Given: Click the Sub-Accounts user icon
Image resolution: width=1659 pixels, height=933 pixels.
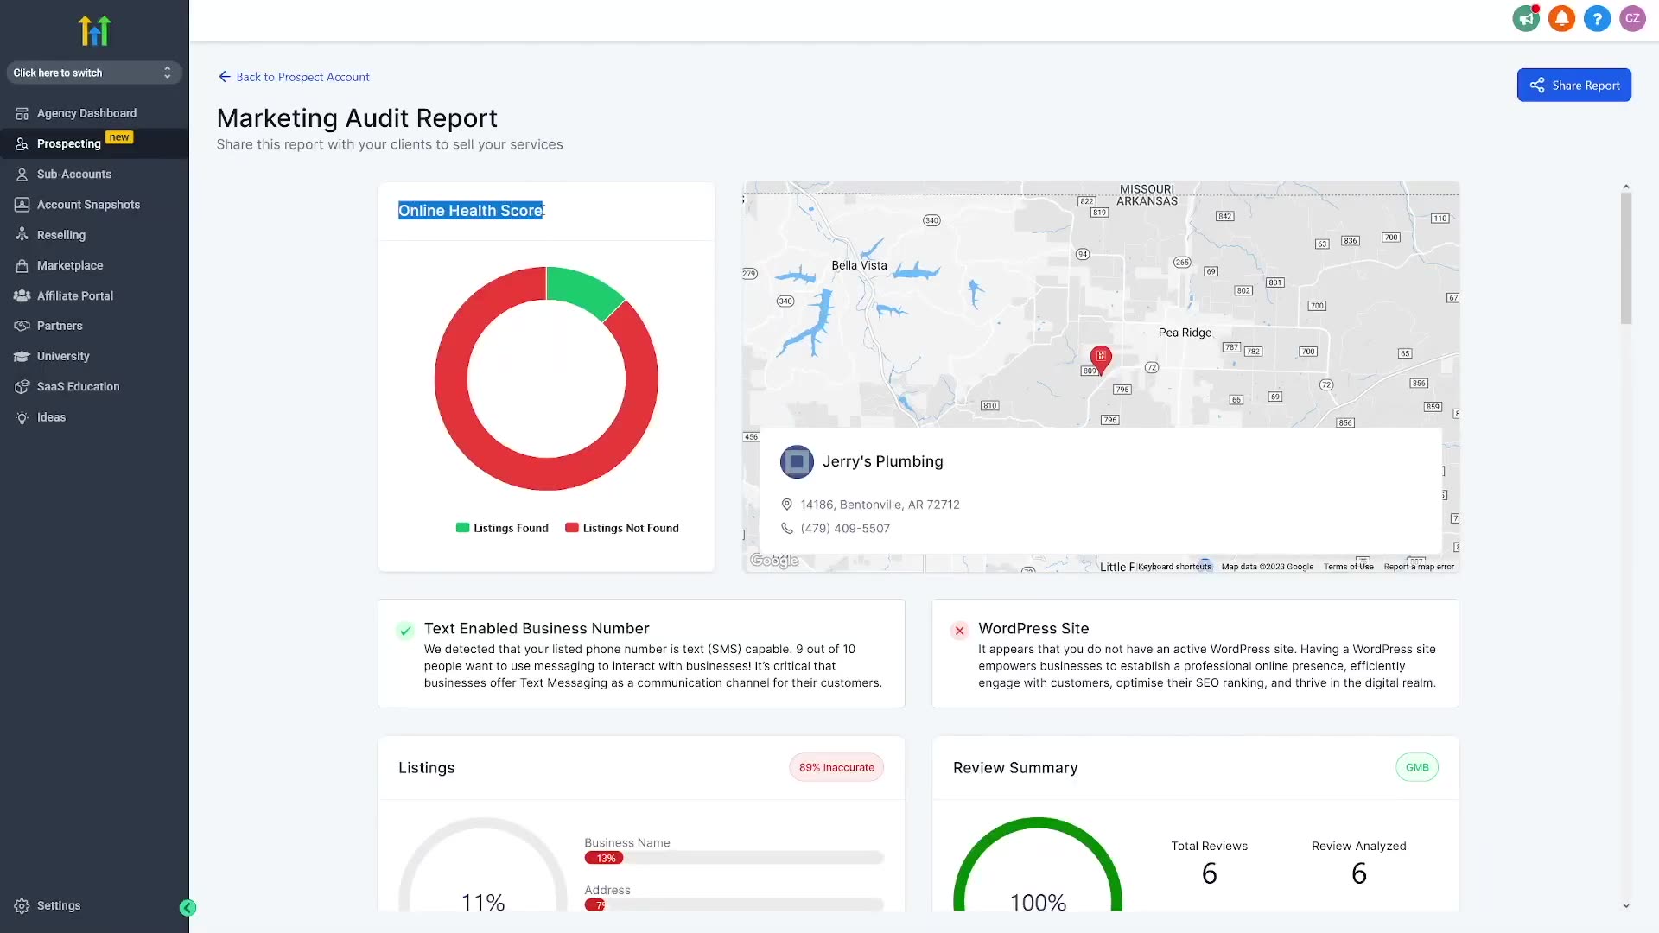Looking at the screenshot, I should [22, 174].
